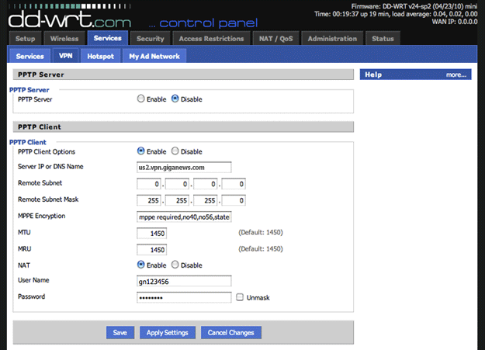Click the Save button
Screen dimensions: 485x350
tap(120, 332)
